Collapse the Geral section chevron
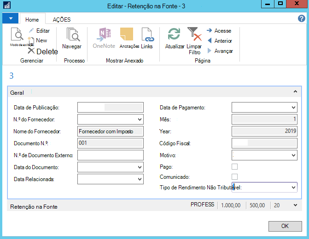This screenshot has height=239, width=309. [x=295, y=91]
